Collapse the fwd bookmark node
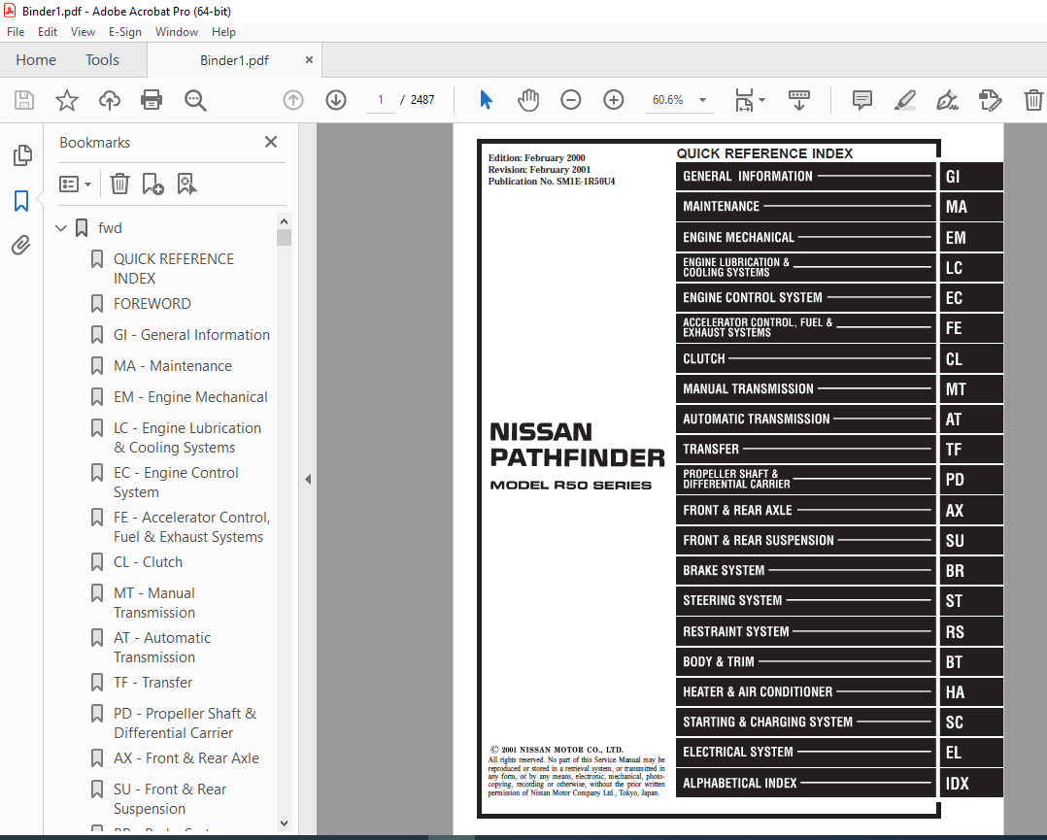 tap(61, 228)
